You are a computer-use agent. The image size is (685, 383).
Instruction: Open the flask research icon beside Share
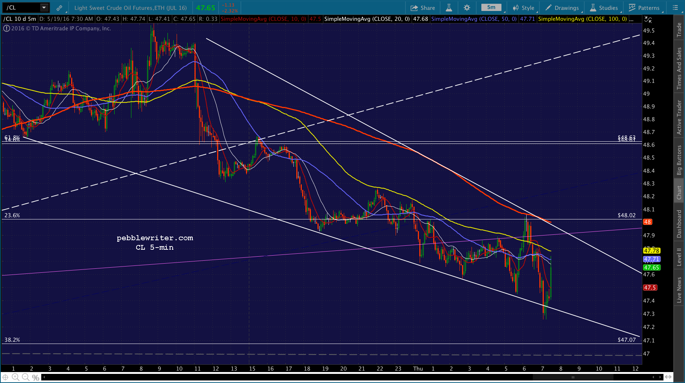(x=449, y=8)
